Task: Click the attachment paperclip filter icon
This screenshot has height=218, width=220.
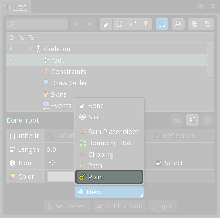Action: (132, 24)
